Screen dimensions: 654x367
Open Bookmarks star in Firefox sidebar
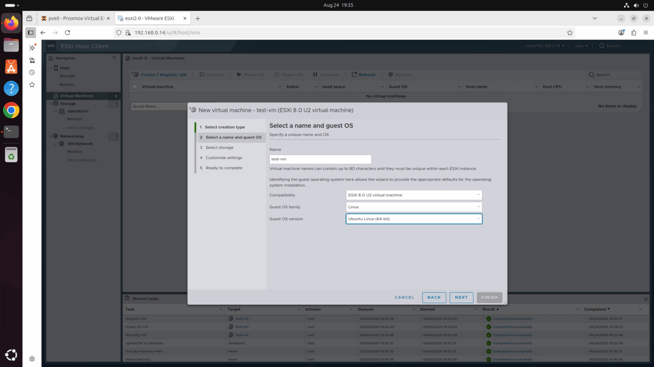click(32, 85)
